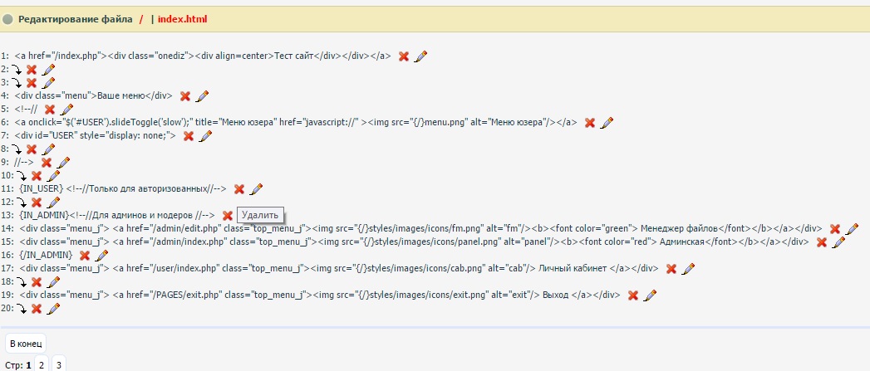Edit line 14 "Менеджер файлов" entry

tap(853, 228)
